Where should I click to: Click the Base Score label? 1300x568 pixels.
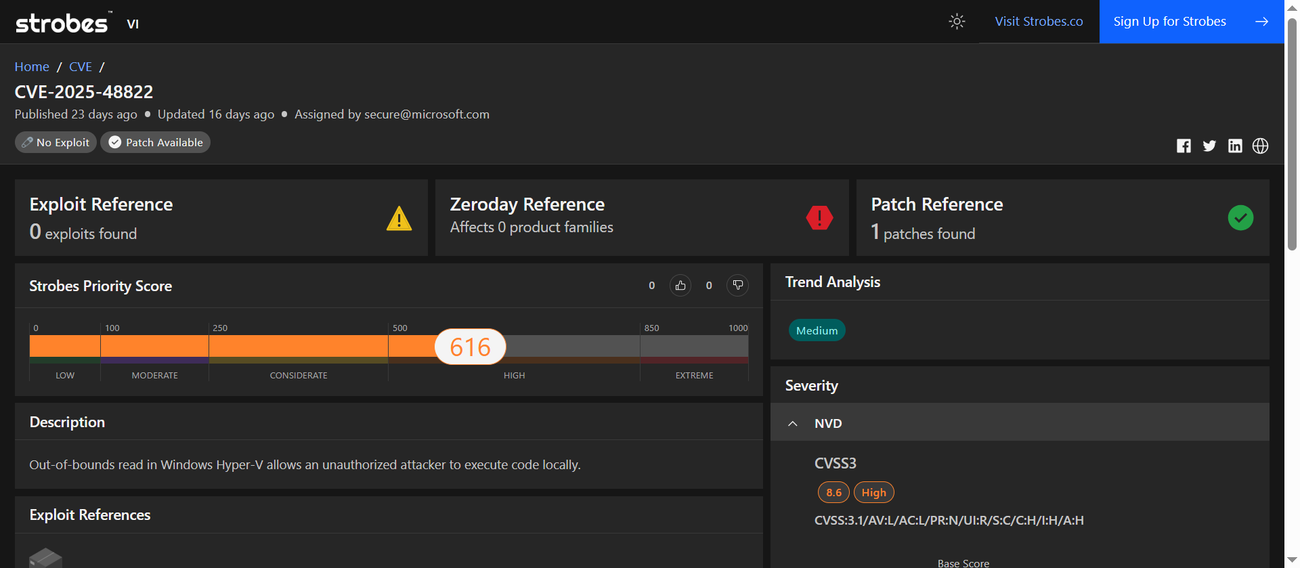click(x=963, y=563)
